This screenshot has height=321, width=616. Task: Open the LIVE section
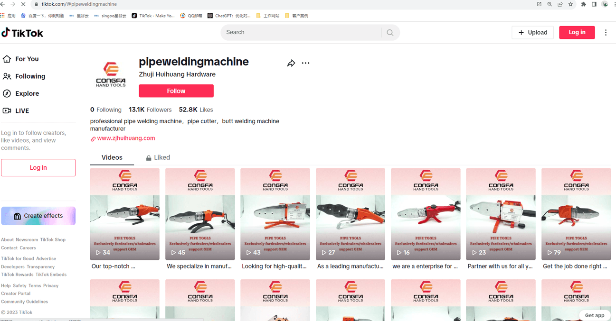[16, 111]
